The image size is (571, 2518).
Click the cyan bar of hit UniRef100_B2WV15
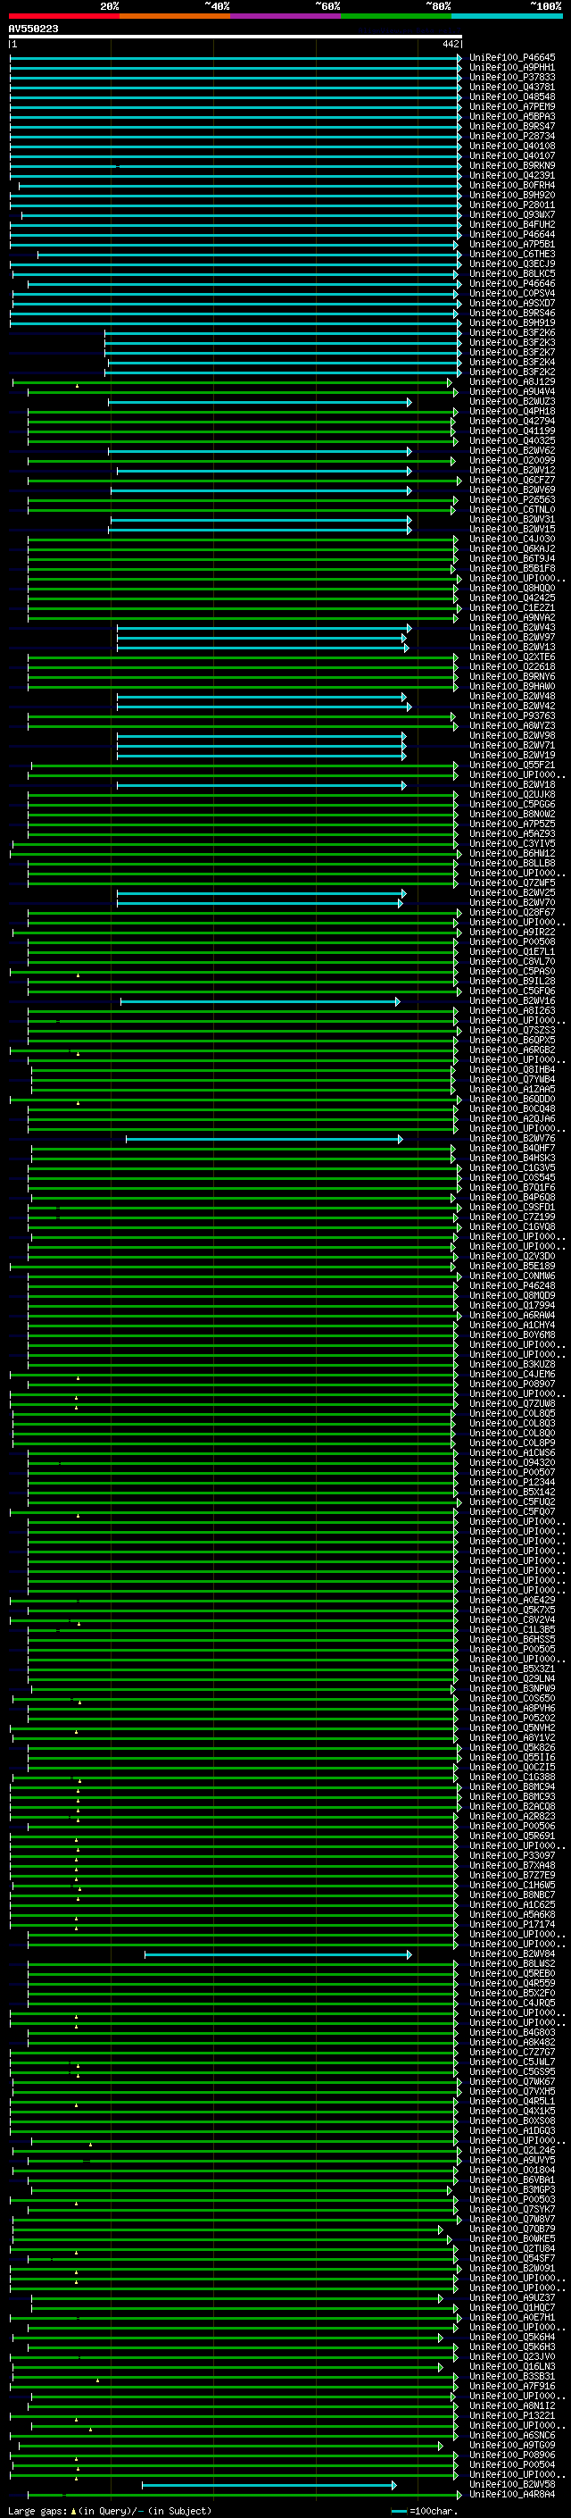(x=260, y=530)
